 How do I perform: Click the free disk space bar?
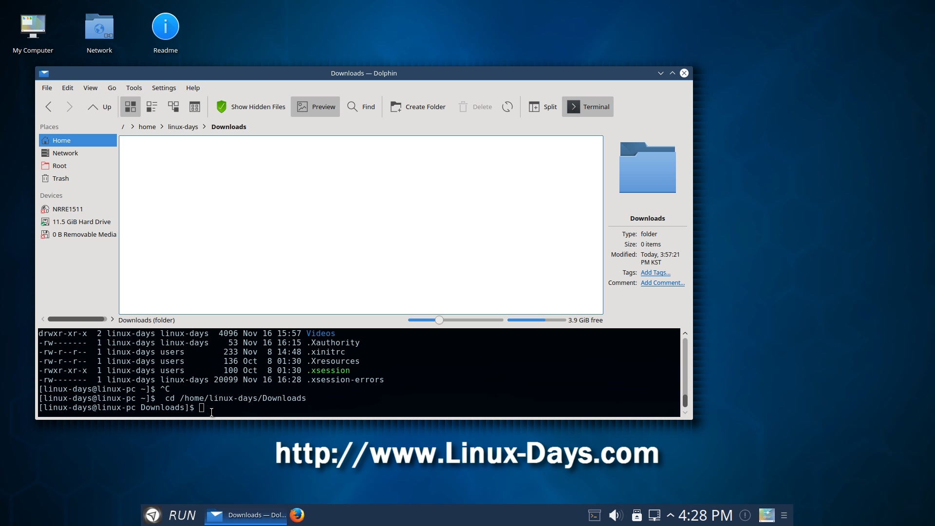tap(537, 320)
